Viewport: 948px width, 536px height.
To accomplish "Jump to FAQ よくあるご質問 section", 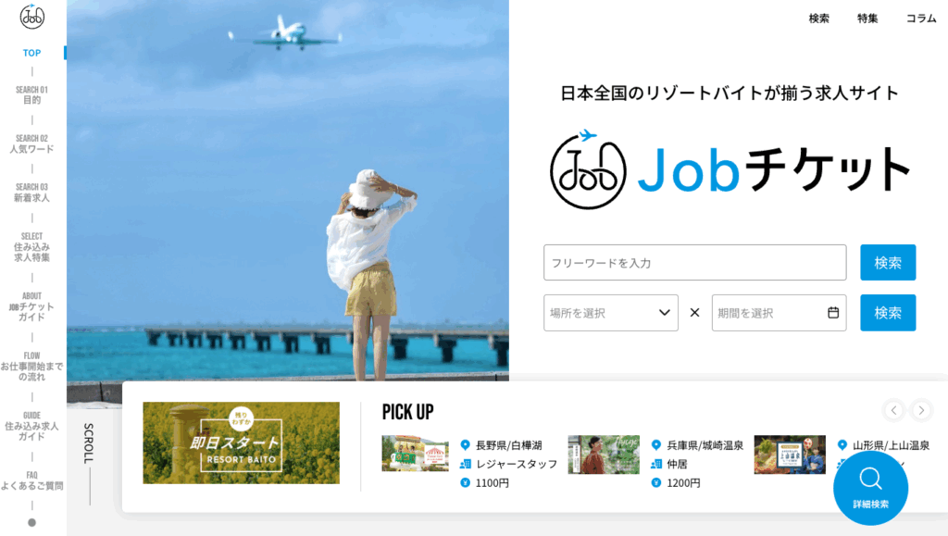I will click(32, 480).
